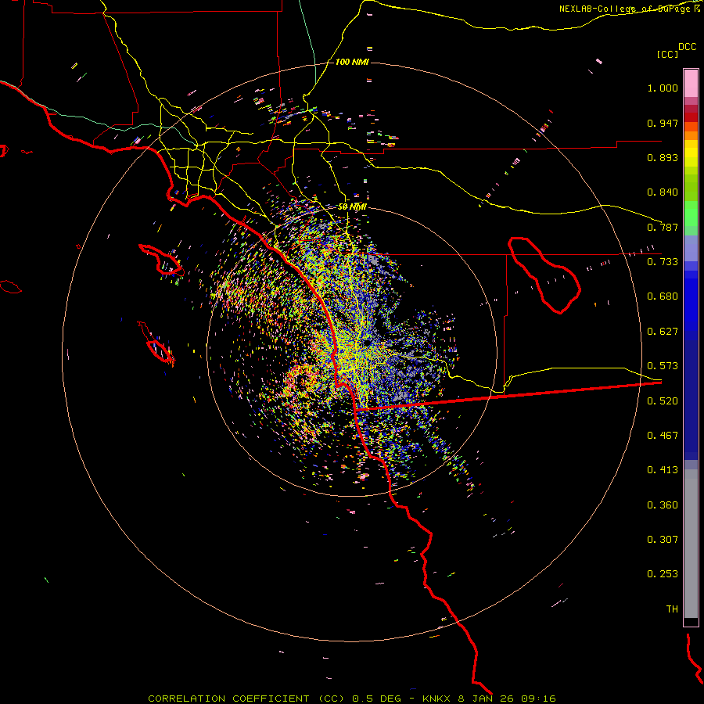Screen dimensions: 704x704
Task: Select the 0.893 scale value
Action: point(663,157)
